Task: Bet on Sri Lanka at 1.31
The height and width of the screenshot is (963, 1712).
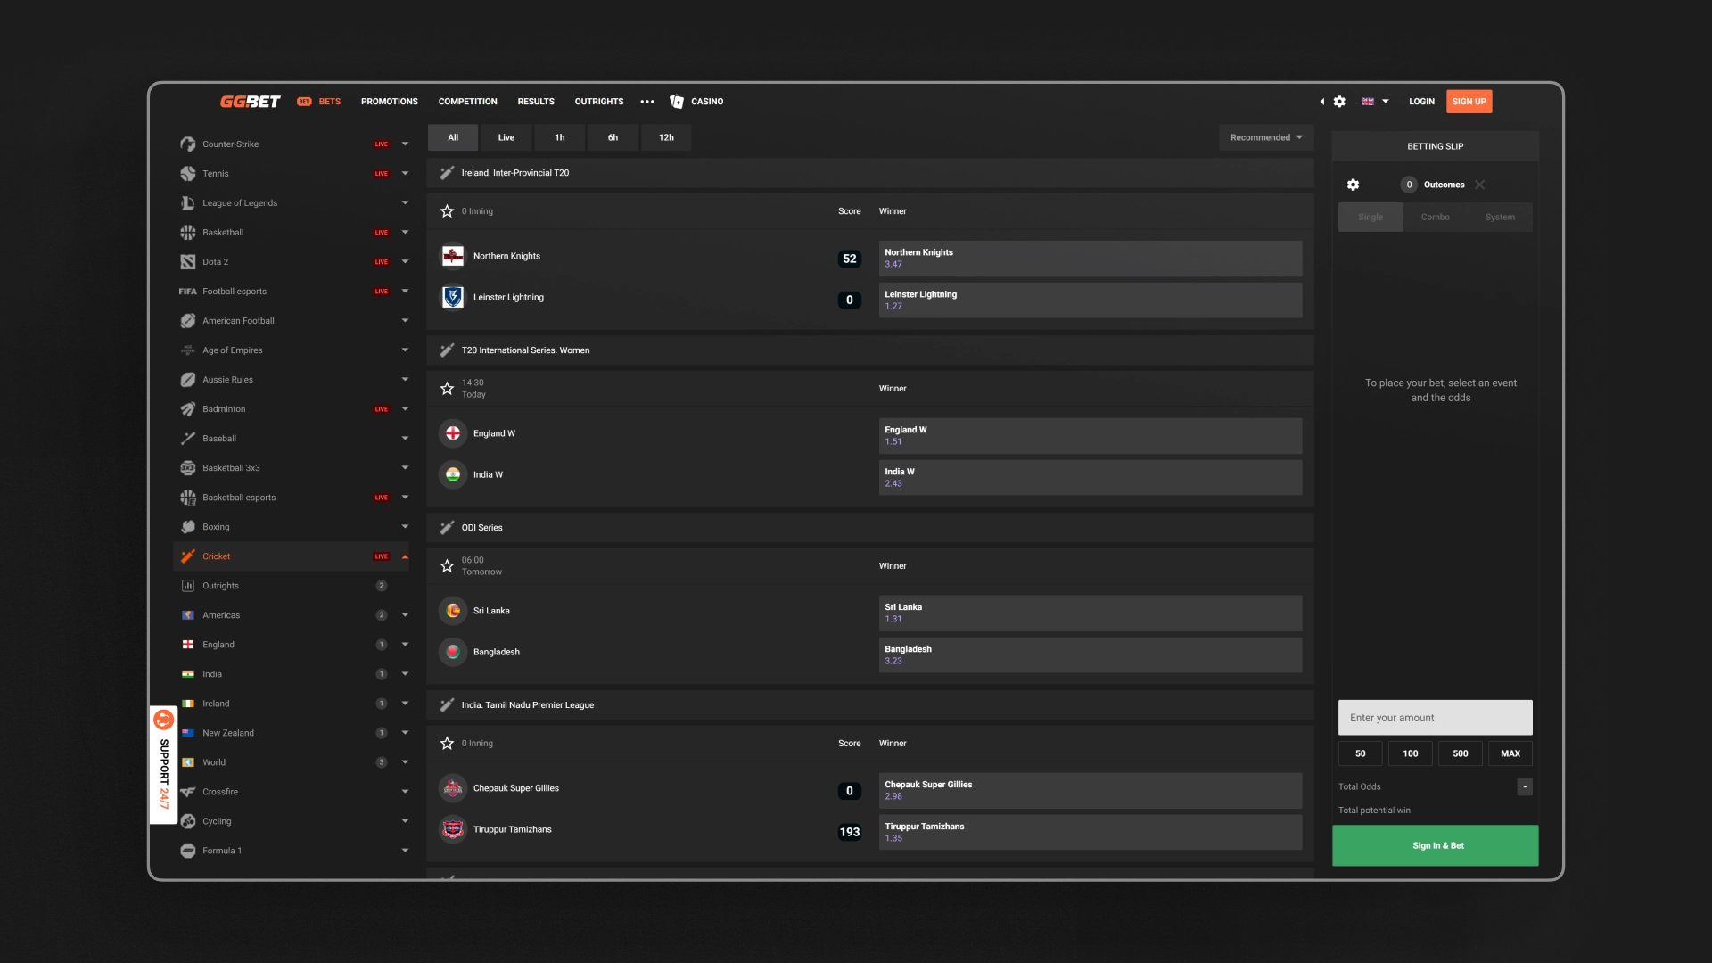Action: point(1090,613)
